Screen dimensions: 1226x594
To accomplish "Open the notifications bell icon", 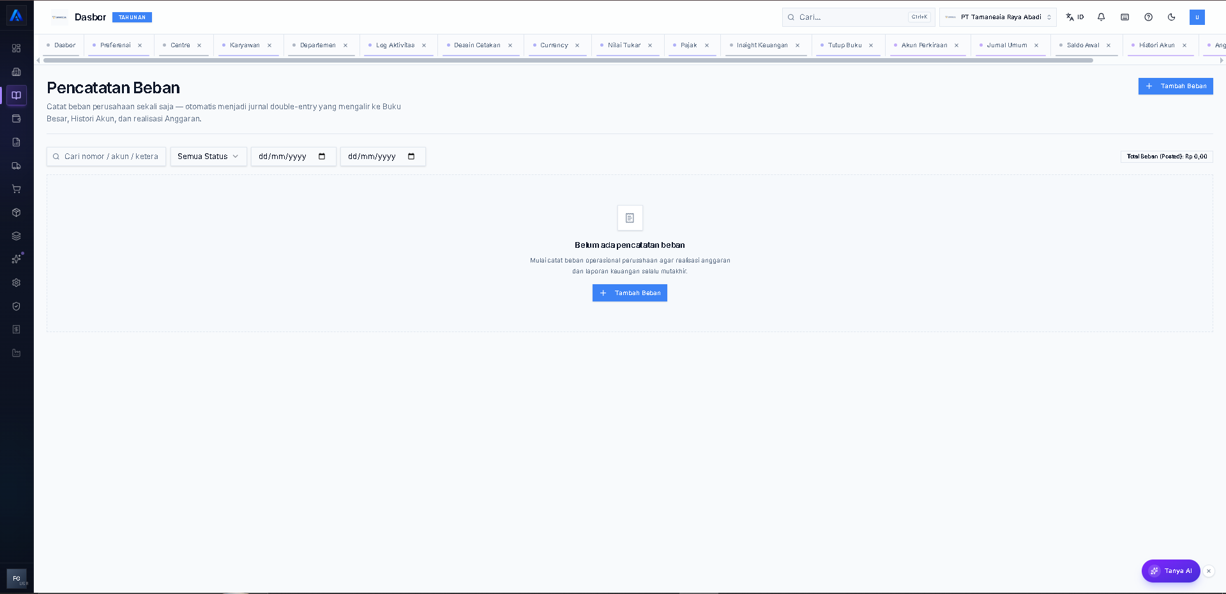I will (x=1101, y=17).
